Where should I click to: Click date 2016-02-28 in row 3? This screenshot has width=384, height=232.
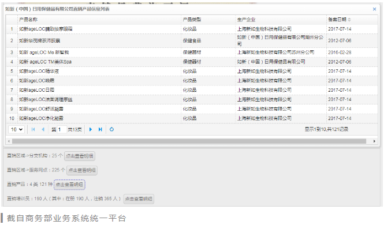point(340,53)
